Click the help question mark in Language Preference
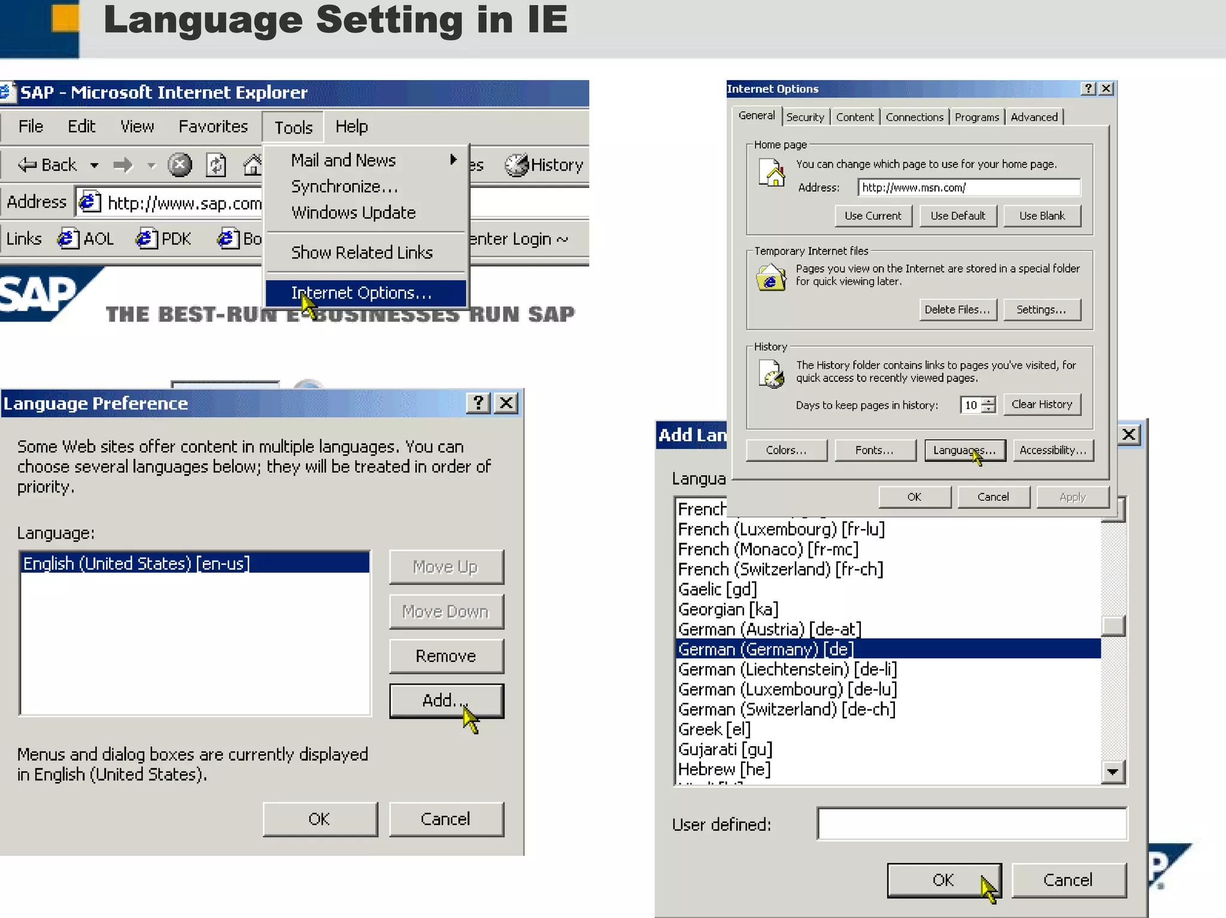Image resolution: width=1226 pixels, height=918 pixels. (478, 403)
